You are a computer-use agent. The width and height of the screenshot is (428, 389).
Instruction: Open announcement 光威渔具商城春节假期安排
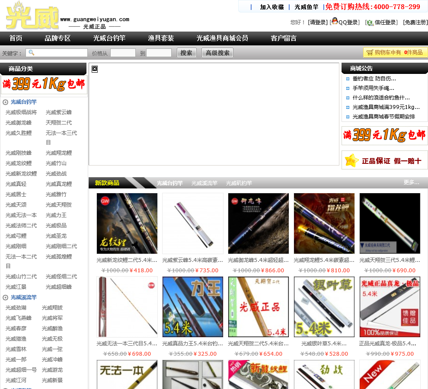[x=383, y=117]
